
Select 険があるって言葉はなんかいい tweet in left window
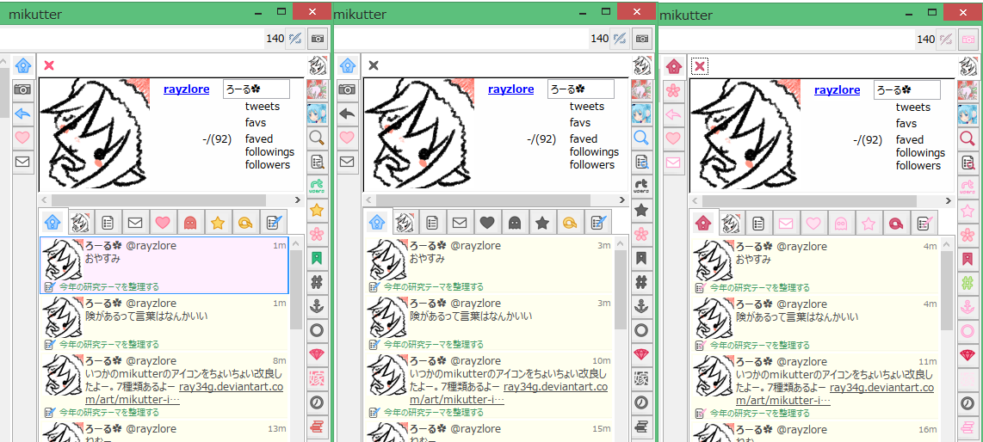(x=164, y=322)
